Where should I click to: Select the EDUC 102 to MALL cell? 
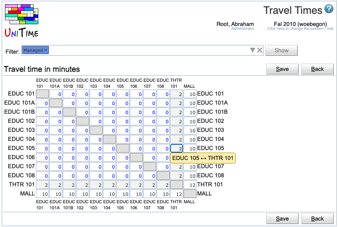[190, 121]
